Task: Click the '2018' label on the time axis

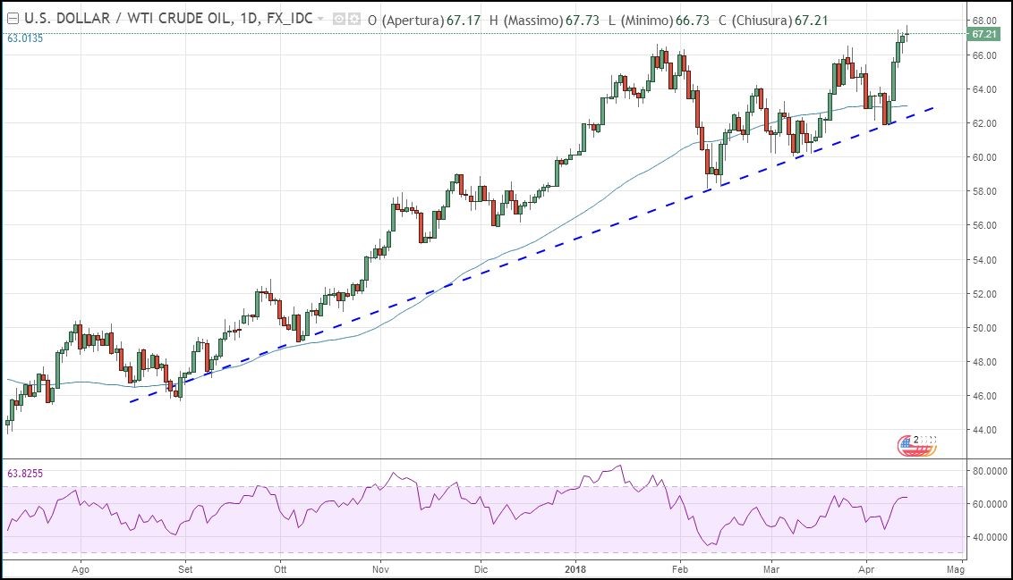Action: pos(575,567)
